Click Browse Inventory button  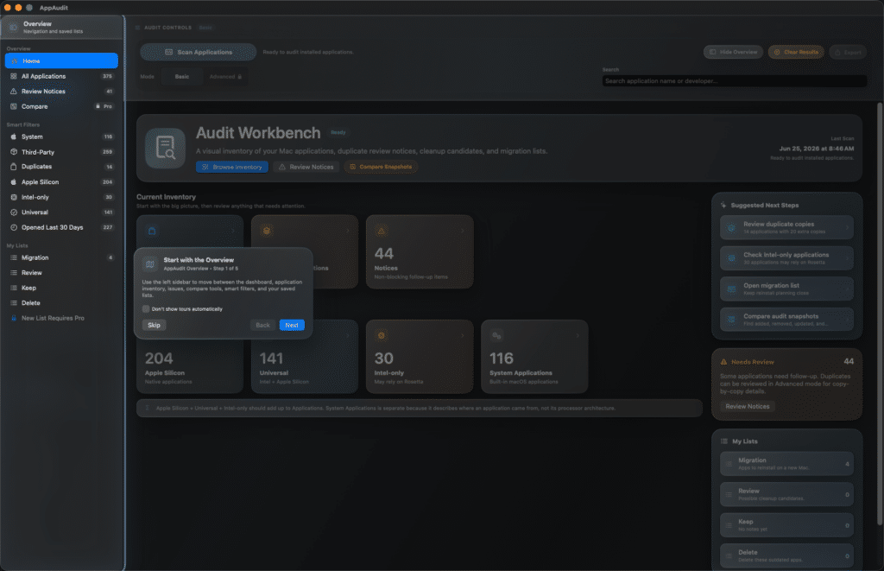coord(232,168)
